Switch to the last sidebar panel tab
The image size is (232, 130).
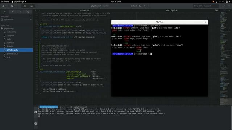(x=28, y=12)
